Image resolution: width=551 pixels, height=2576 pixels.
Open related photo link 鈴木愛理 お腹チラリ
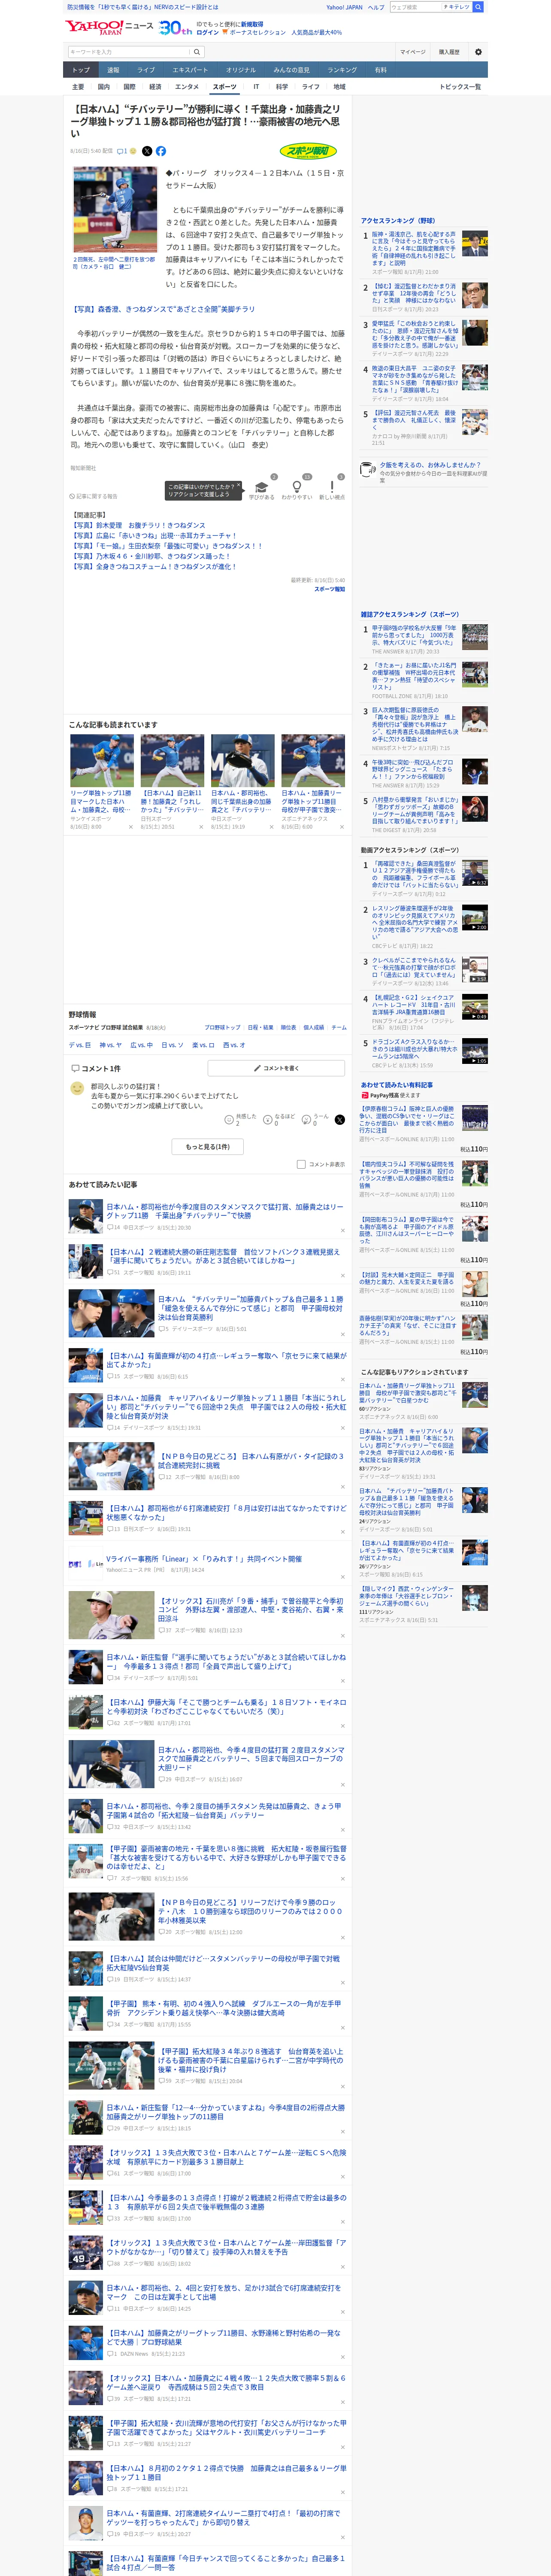(138, 525)
